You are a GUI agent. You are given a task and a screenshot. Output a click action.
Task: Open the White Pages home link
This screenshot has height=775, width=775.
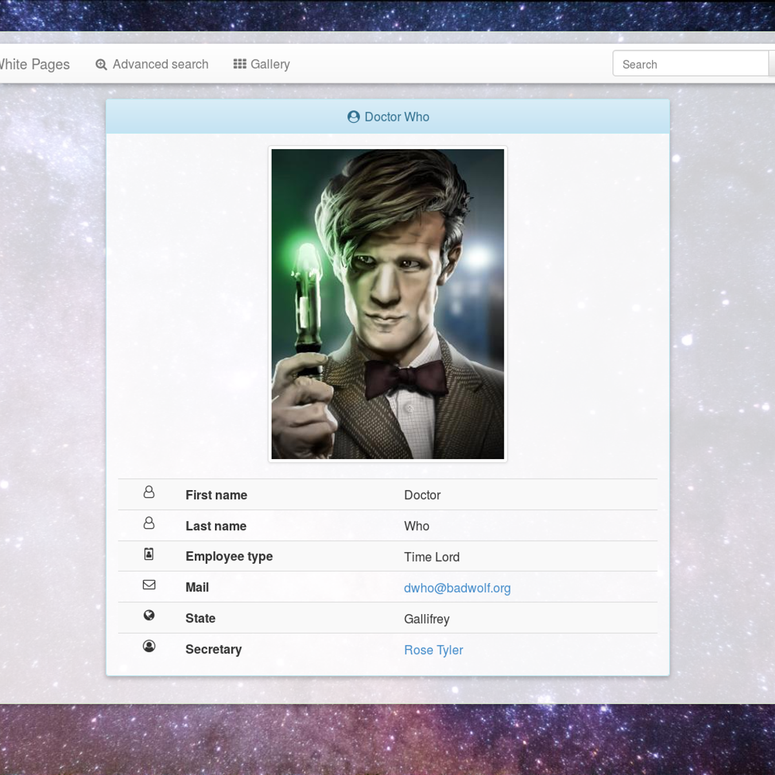(x=34, y=65)
